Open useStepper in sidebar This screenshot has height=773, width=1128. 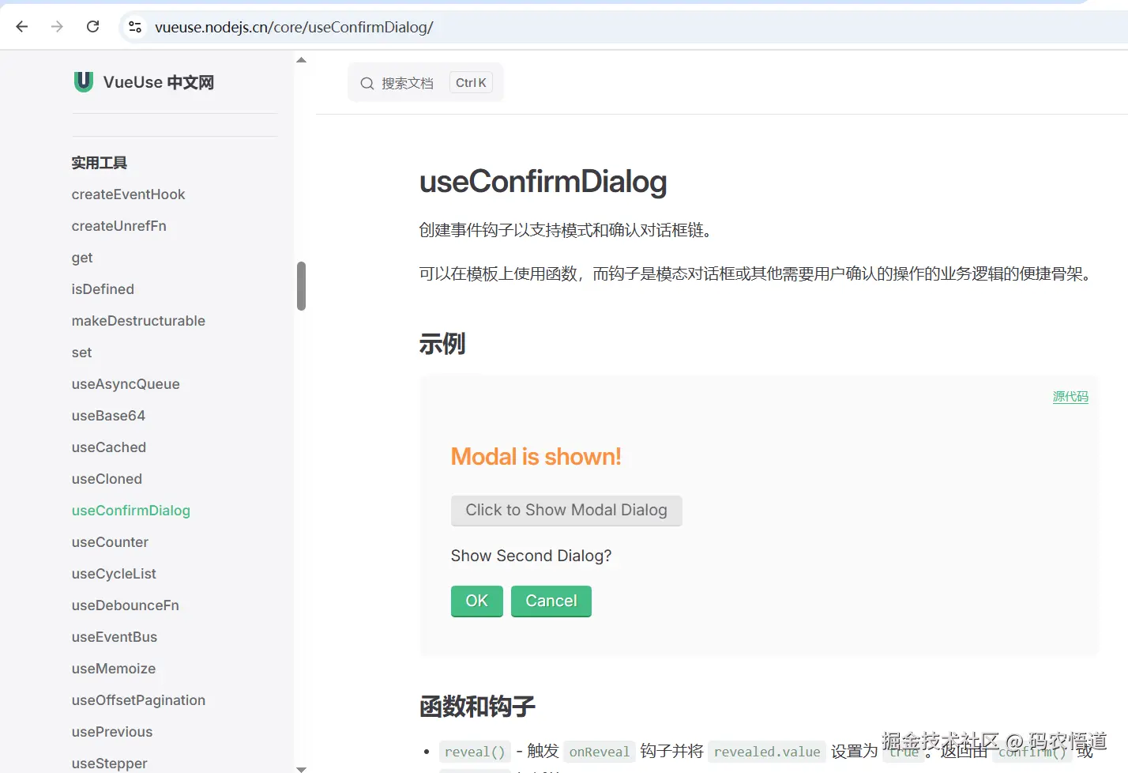[109, 764]
